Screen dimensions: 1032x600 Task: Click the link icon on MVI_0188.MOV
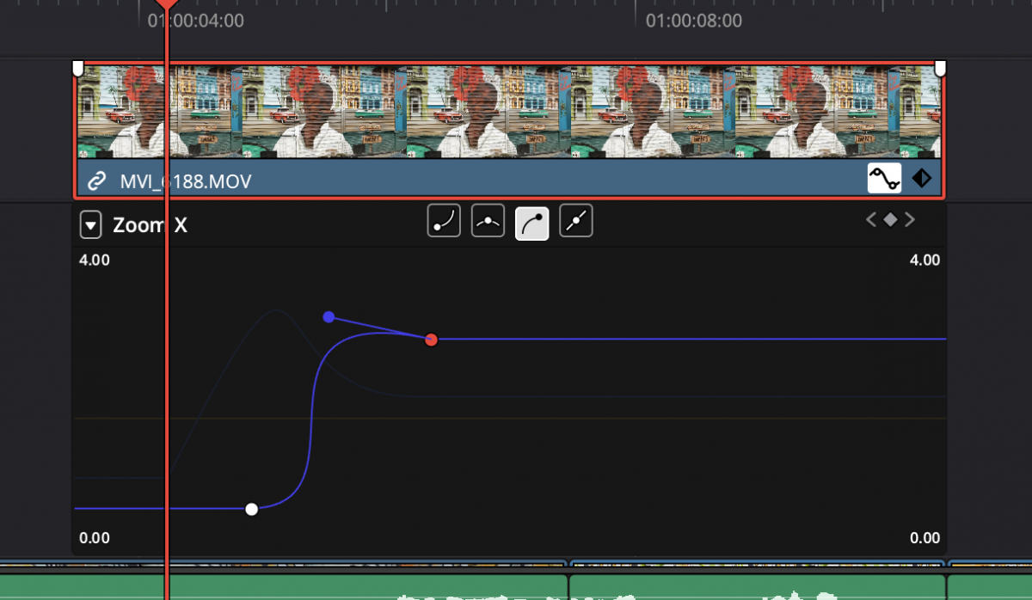97,181
